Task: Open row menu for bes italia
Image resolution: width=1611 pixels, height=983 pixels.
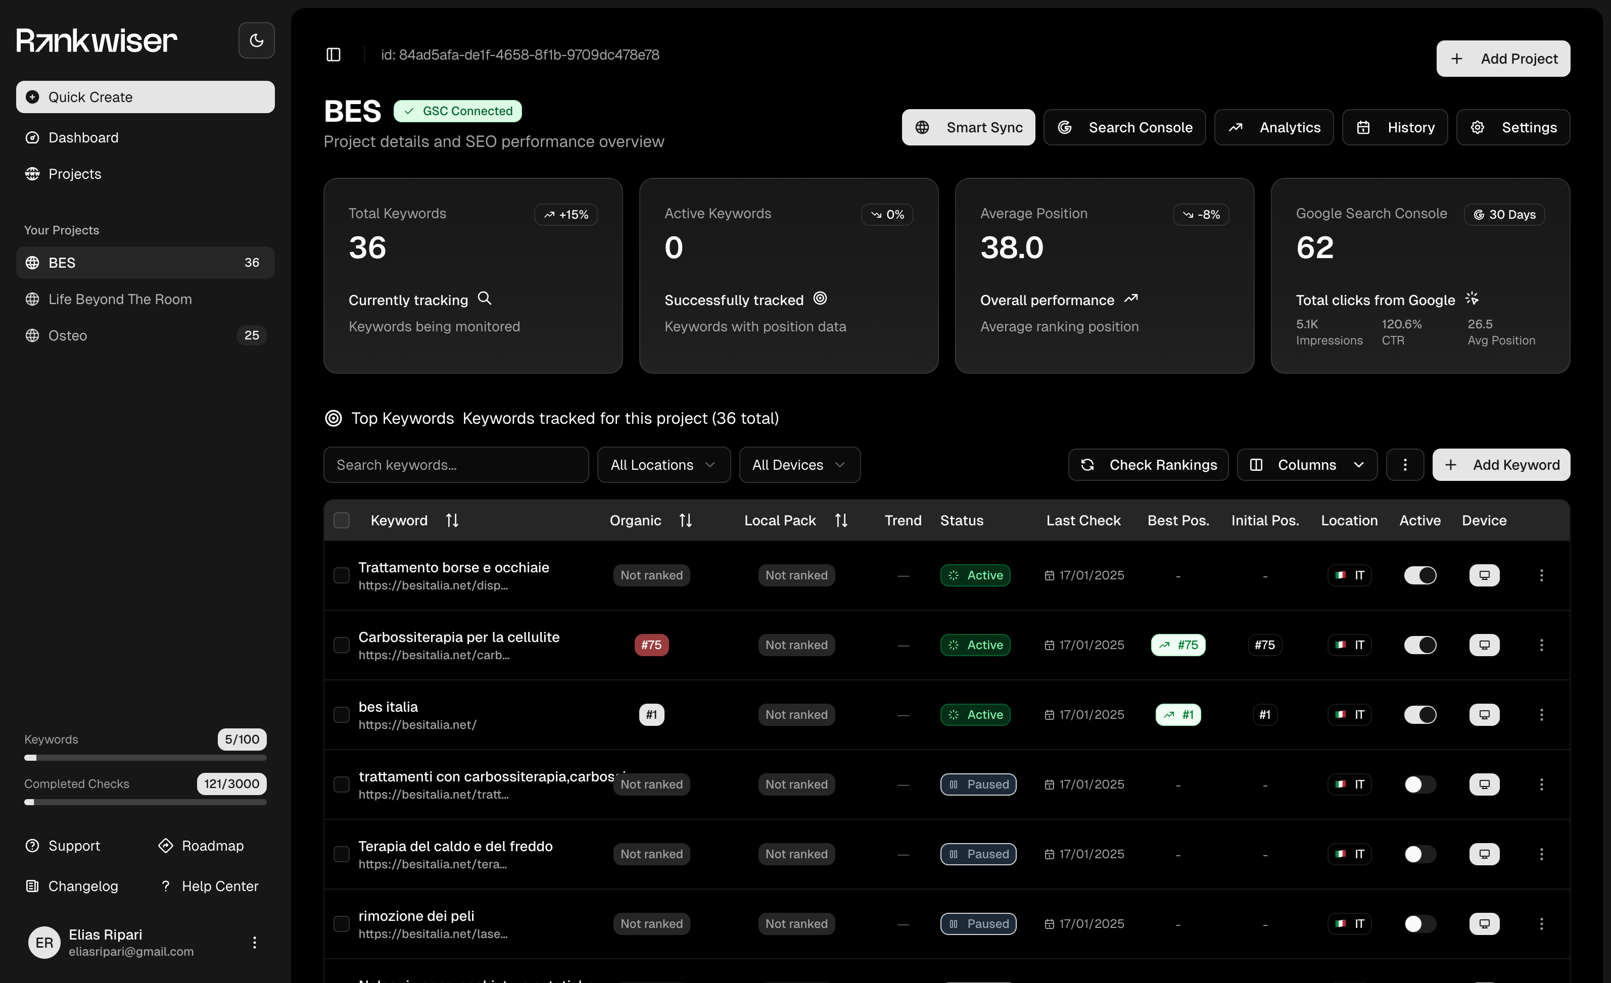Action: (x=1541, y=714)
